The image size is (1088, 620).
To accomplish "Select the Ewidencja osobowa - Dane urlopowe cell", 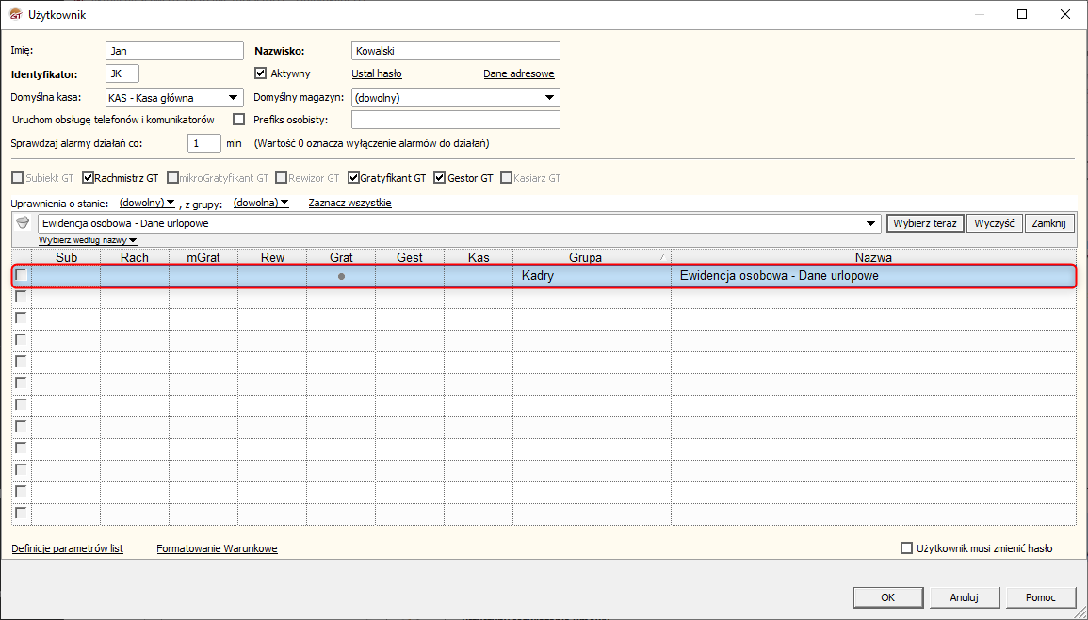I will (x=873, y=276).
